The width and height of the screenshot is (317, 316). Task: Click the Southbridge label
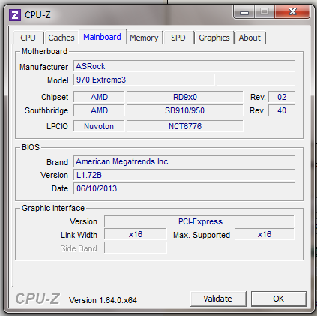(46, 110)
